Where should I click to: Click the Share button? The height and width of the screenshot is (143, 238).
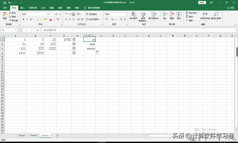click(231, 8)
